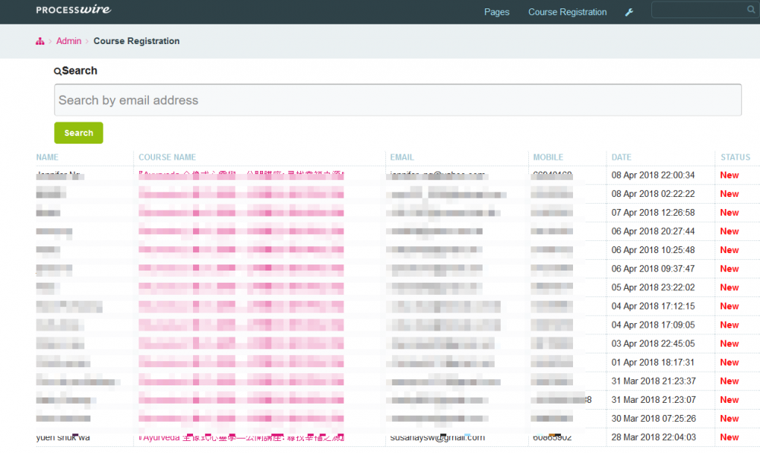Viewport: 760px width, 453px height.
Task: Click New status for 08 Apr 2018 22:00:34
Action: (729, 175)
